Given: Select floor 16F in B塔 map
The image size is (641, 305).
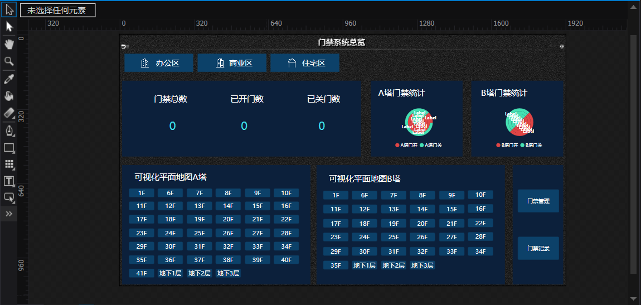Looking at the screenshot, I should pos(480,209).
